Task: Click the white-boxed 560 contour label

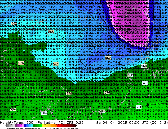Action: pos(144,66)
